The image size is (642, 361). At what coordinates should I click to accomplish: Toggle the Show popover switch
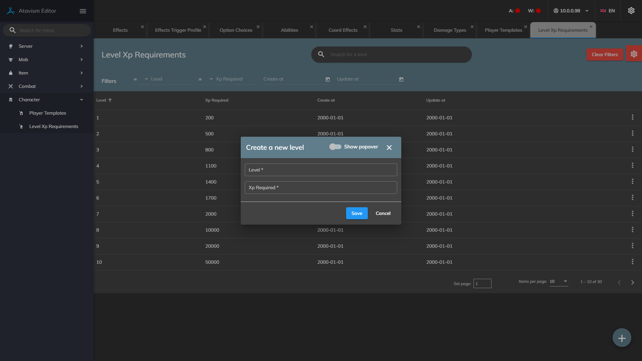pos(335,147)
